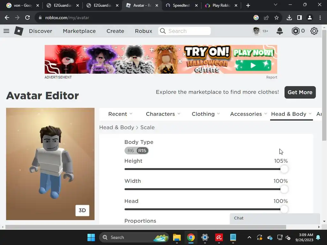Open the clock and date in taskbar
Image resolution: width=327 pixels, height=245 pixels.
304,237
